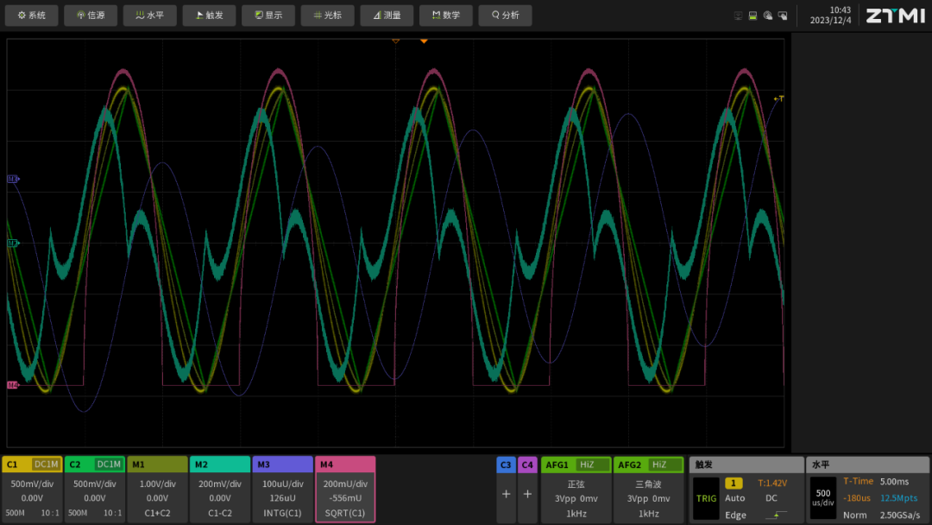Toggle the AFG2 HiZ impedance setting
The image size is (932, 525).
pyautogui.click(x=658, y=465)
